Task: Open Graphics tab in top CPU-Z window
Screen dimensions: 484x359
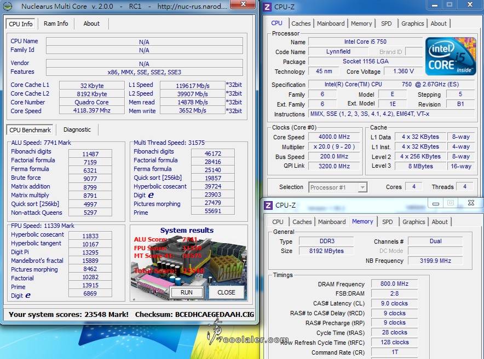Action: click(x=412, y=23)
